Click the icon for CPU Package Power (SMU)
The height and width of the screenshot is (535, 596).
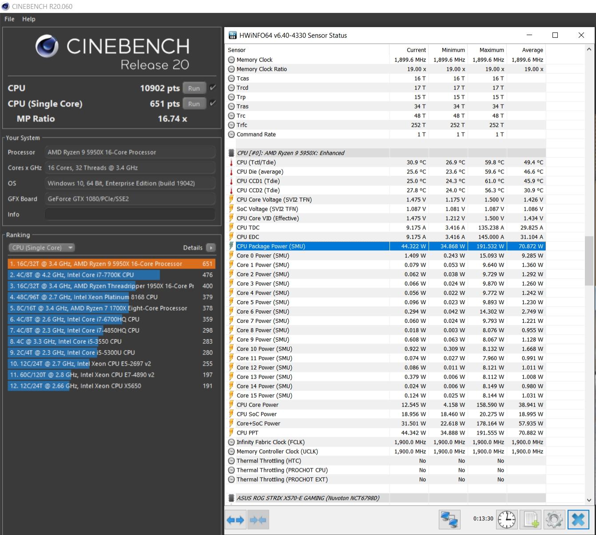(x=231, y=246)
